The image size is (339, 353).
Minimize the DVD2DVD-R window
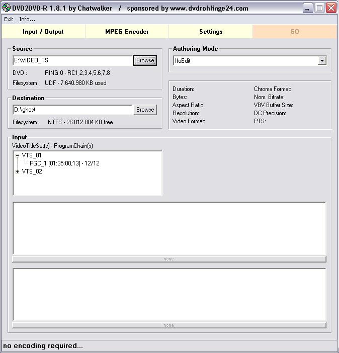307,8
